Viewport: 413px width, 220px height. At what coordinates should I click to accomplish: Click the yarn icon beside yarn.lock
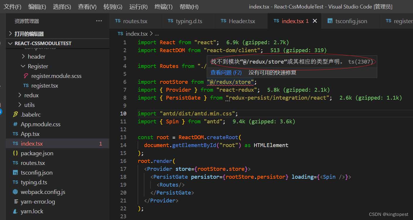(x=16, y=211)
